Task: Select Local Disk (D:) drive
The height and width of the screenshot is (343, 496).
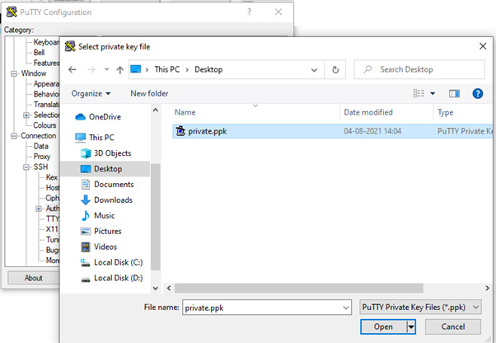Action: pyautogui.click(x=111, y=278)
